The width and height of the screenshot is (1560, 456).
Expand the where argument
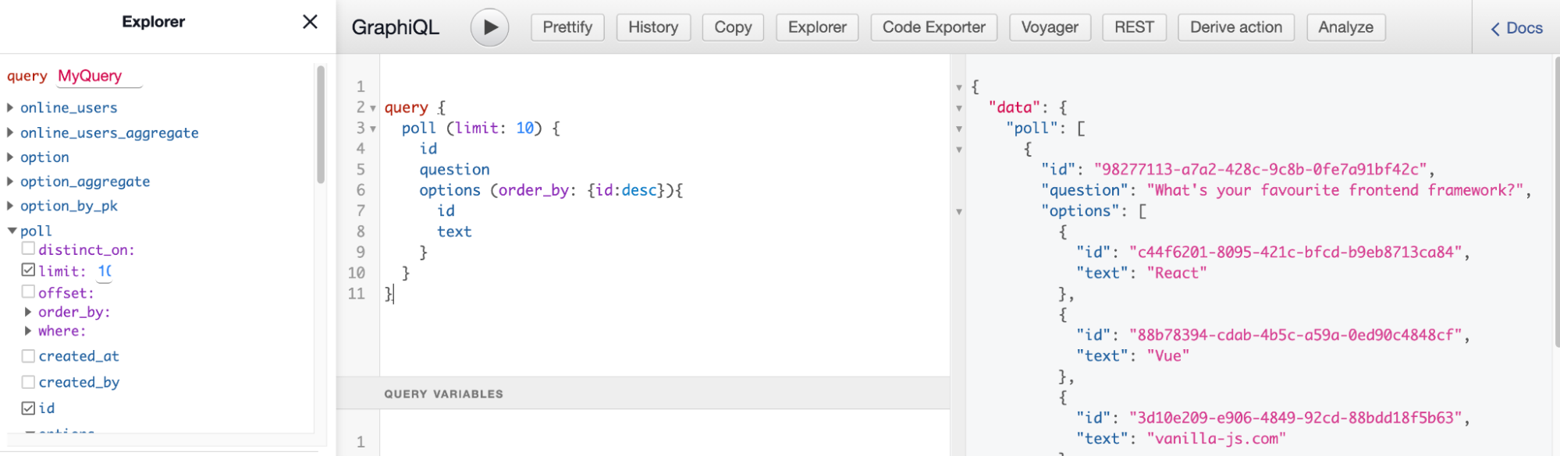28,331
